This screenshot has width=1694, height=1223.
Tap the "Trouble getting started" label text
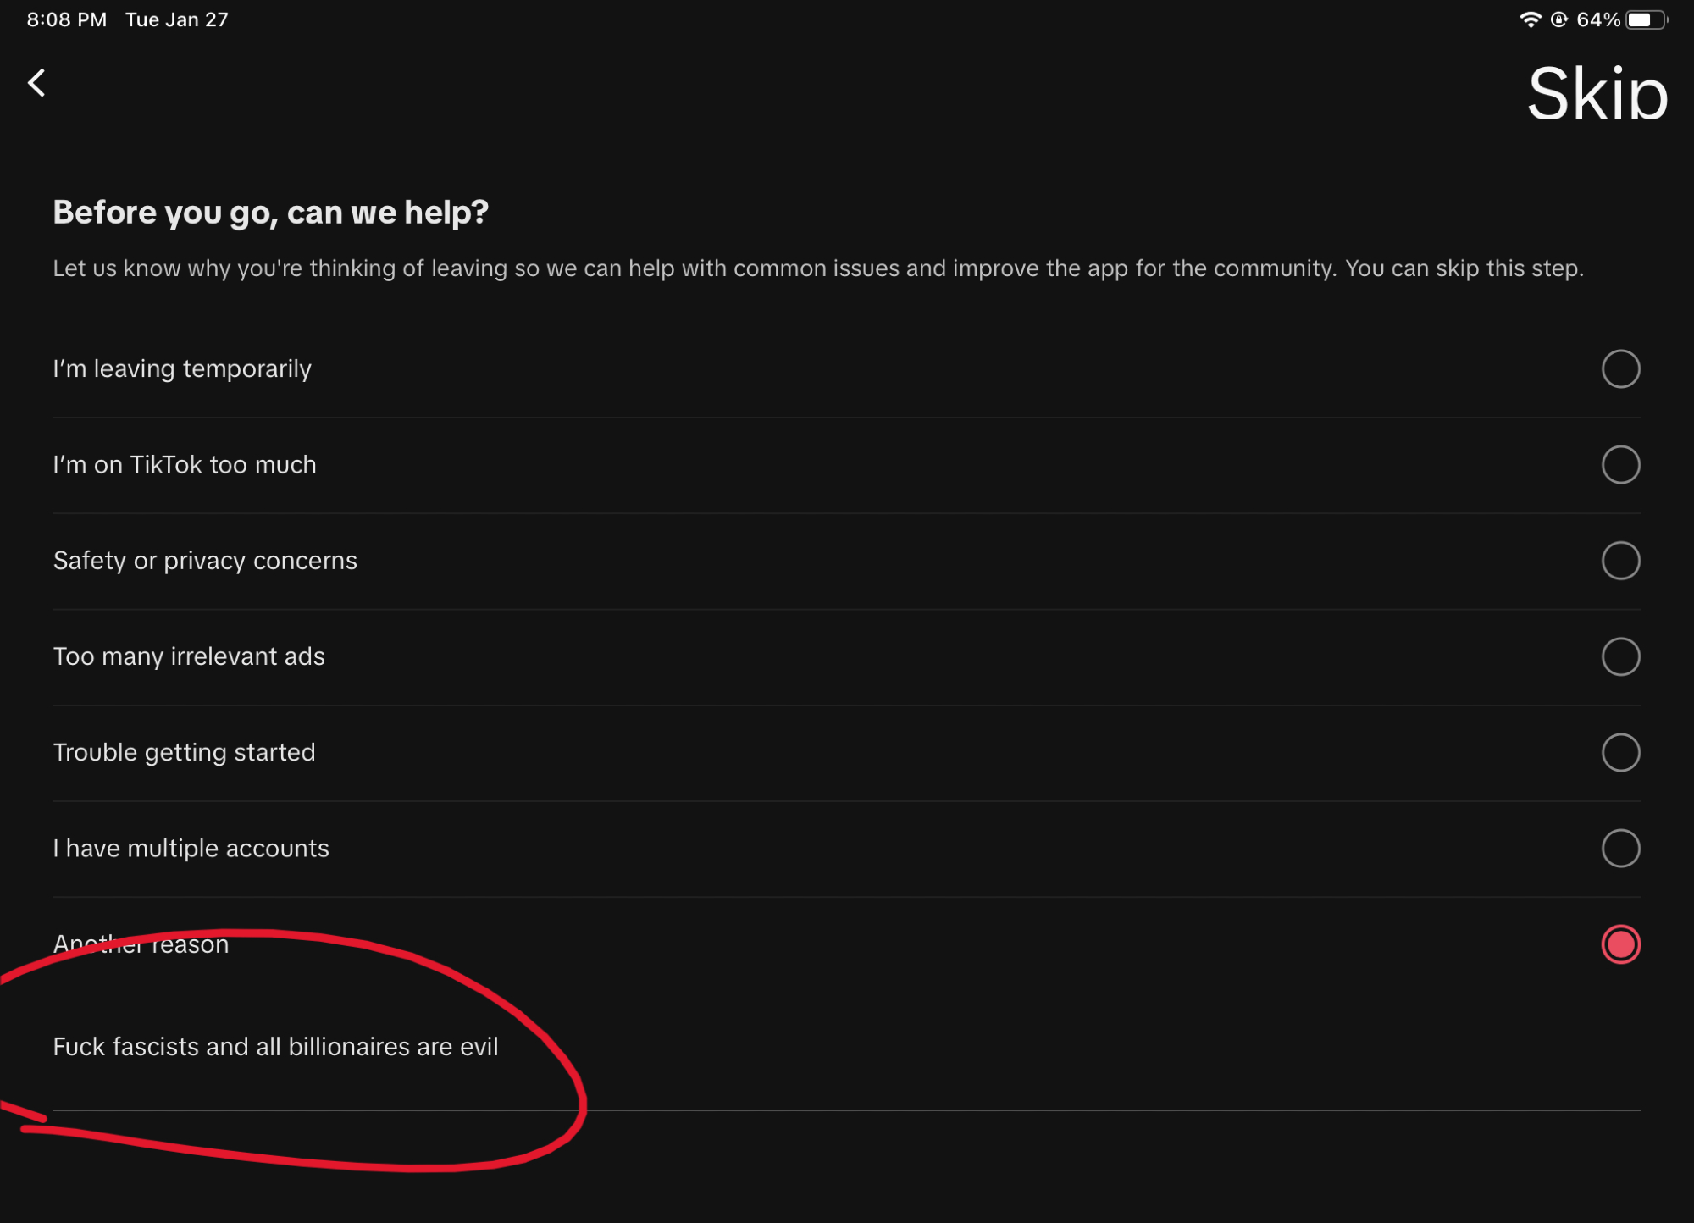[184, 752]
